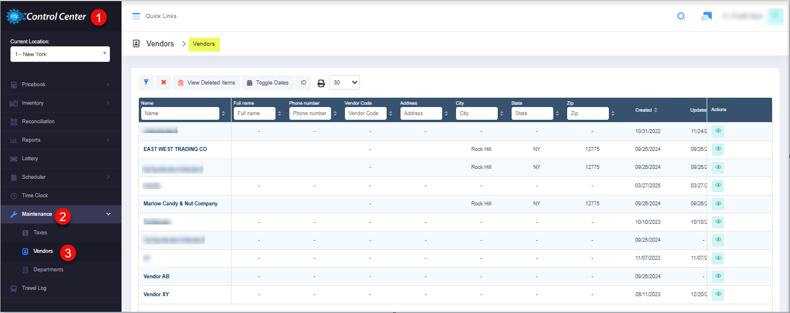The image size is (790, 313).
Task: Select Departments under Maintenance
Action: point(48,270)
